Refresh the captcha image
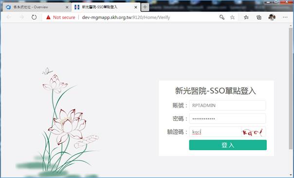 pyautogui.click(x=253, y=132)
